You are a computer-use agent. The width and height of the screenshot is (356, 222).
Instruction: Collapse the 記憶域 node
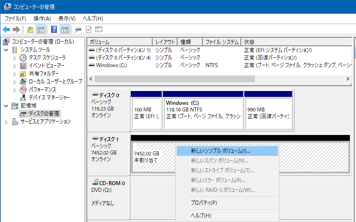[x=6, y=106]
